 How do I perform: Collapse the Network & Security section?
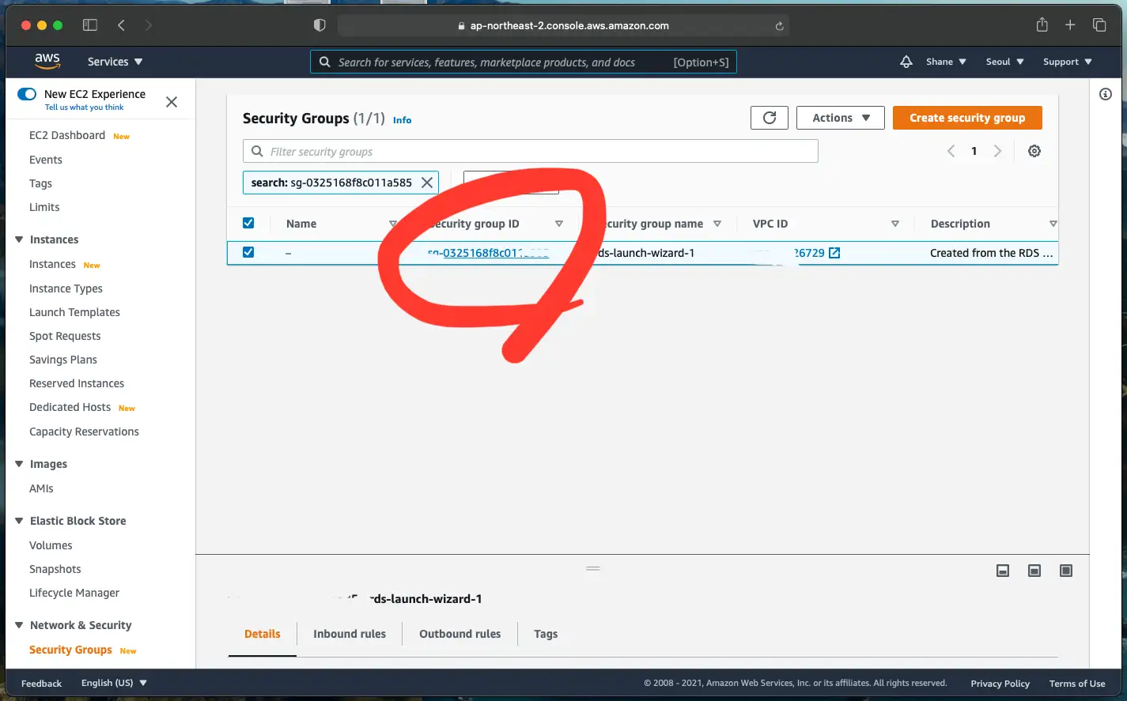tap(19, 625)
